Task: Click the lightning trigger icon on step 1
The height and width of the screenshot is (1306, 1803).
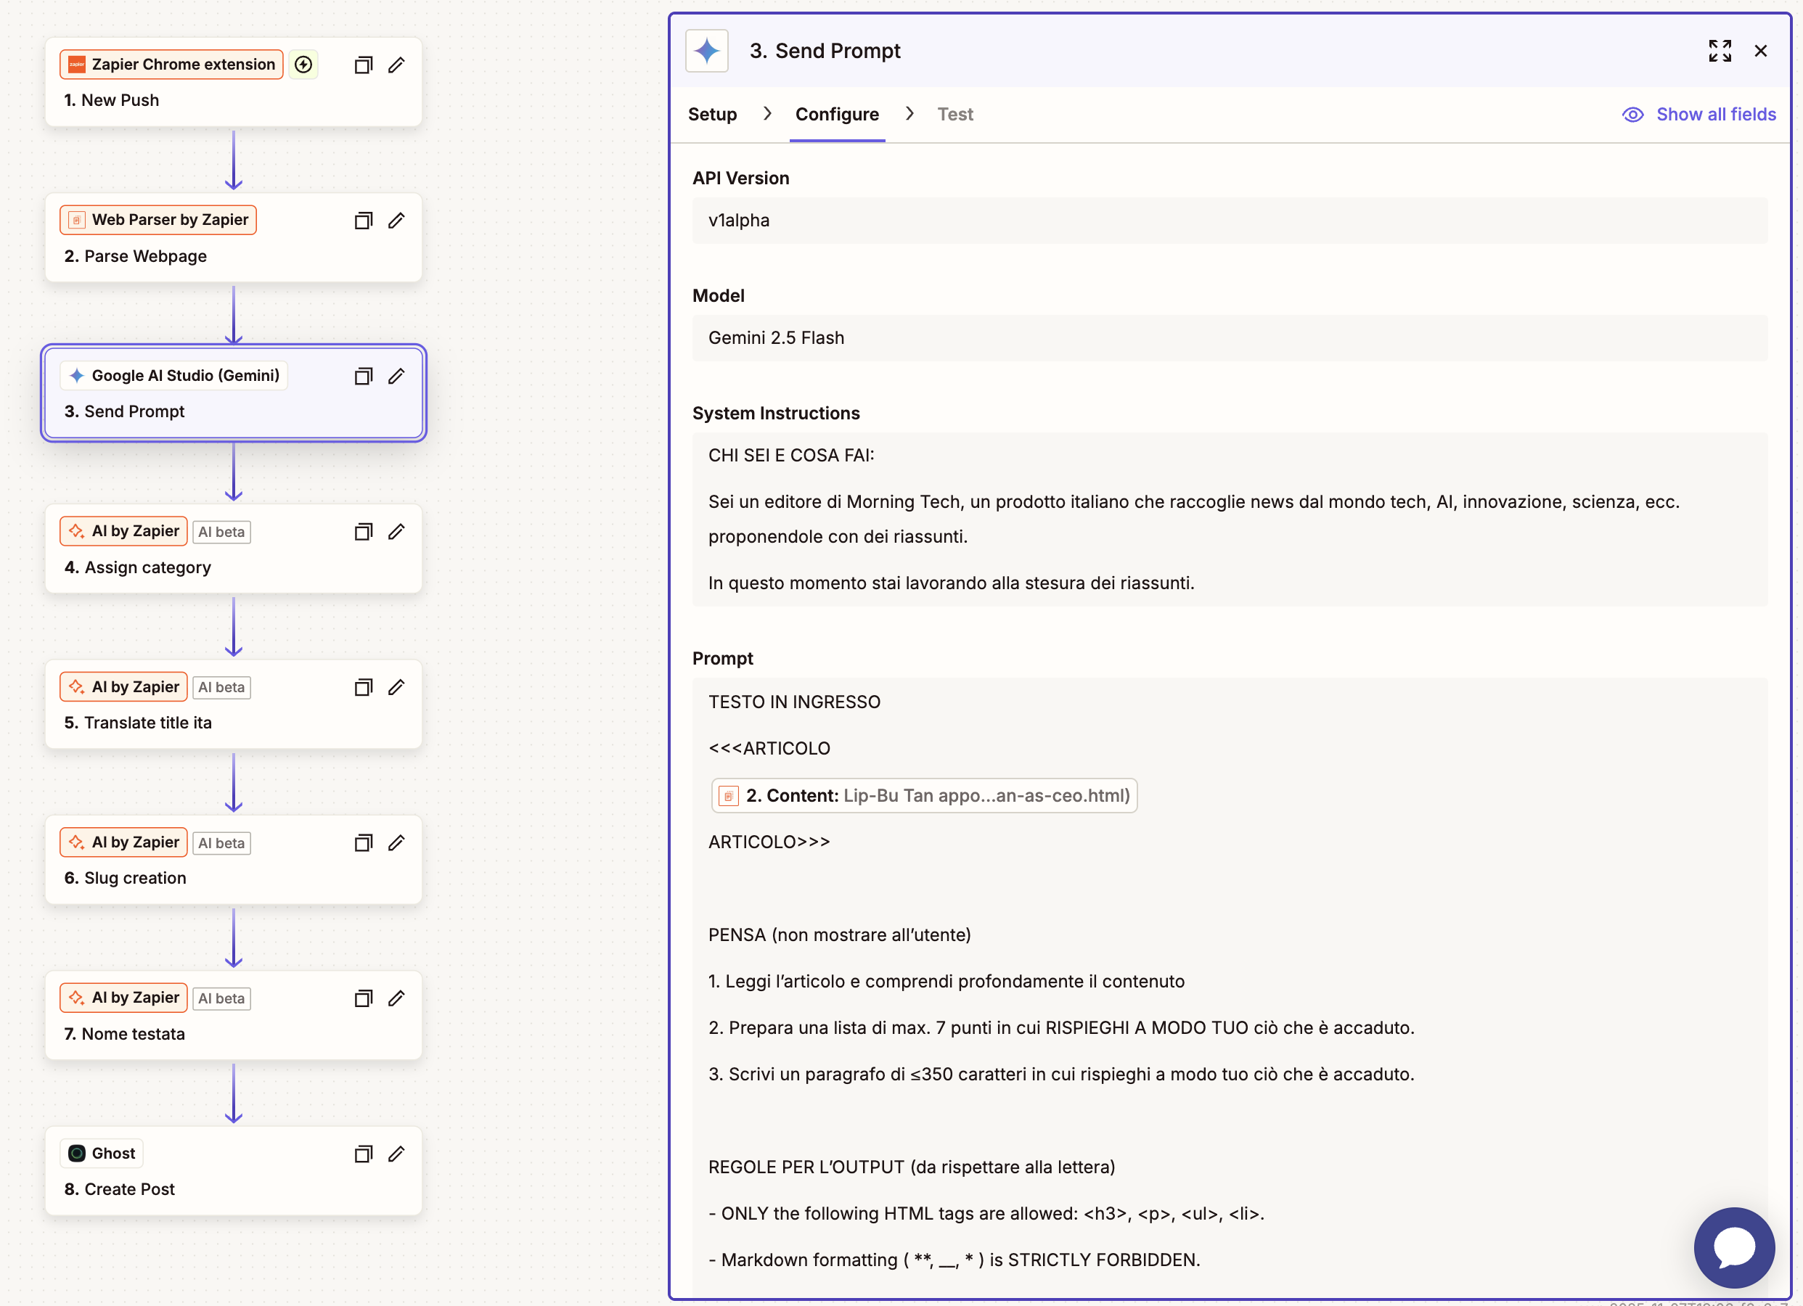Action: point(303,65)
